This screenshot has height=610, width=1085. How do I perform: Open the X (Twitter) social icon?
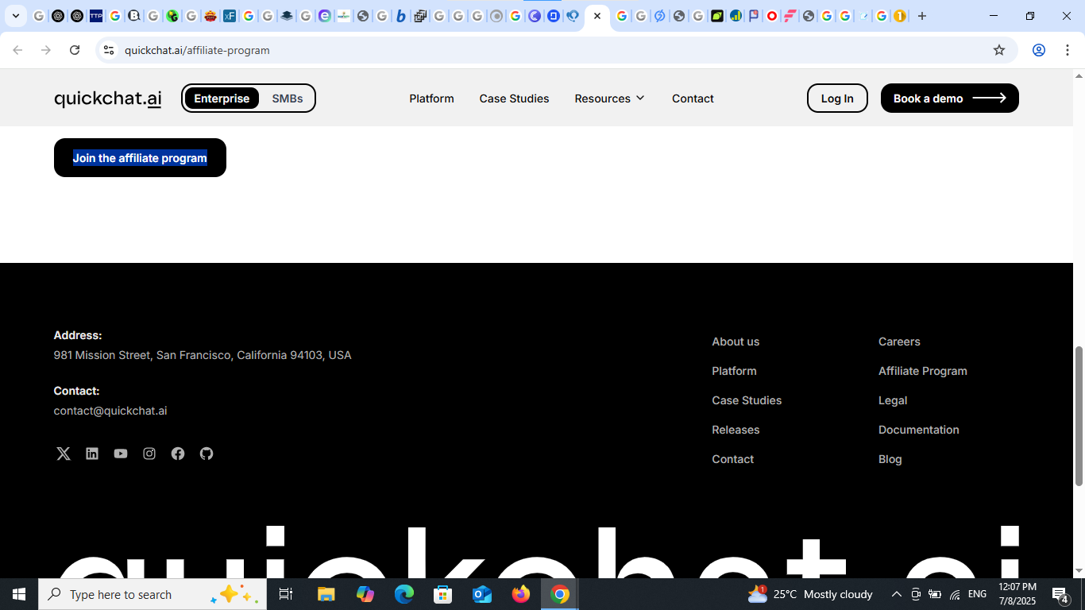[64, 454]
